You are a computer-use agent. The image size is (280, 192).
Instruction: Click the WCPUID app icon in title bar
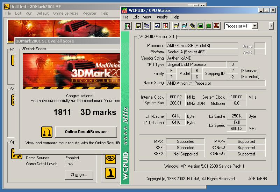(124, 10)
